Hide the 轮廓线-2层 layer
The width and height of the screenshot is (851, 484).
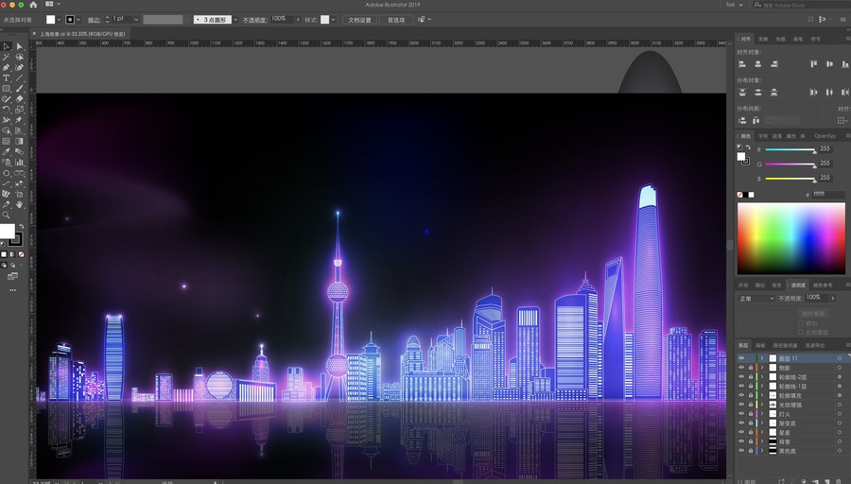click(x=741, y=376)
